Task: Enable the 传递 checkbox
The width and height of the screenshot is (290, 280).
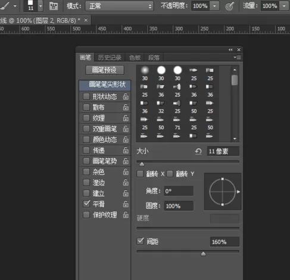Action: coord(86,150)
